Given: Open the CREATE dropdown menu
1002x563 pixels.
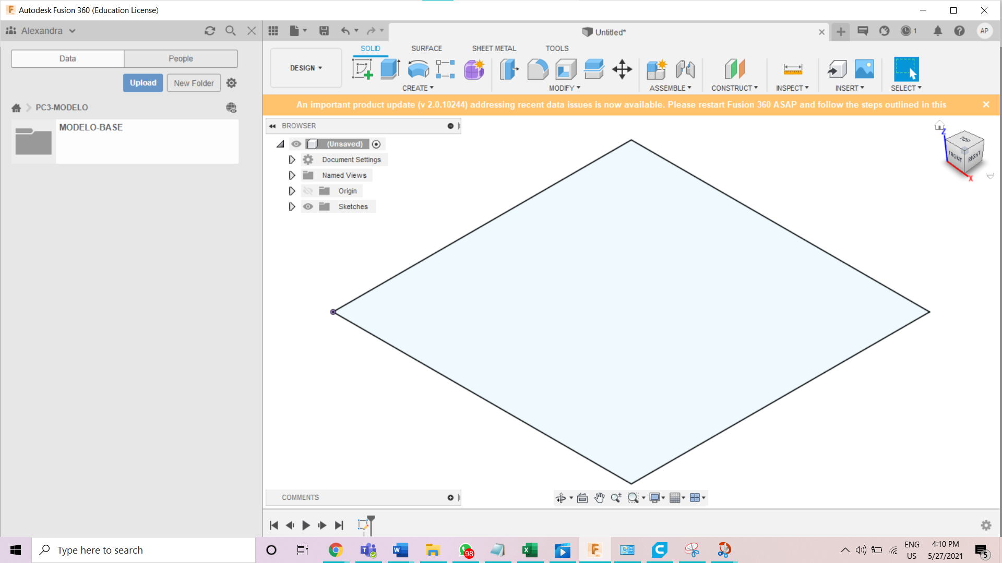Looking at the screenshot, I should (x=417, y=88).
